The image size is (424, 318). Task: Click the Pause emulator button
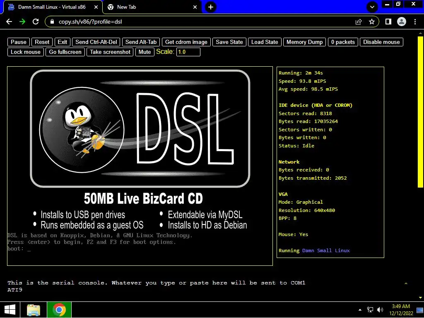[x=18, y=42]
